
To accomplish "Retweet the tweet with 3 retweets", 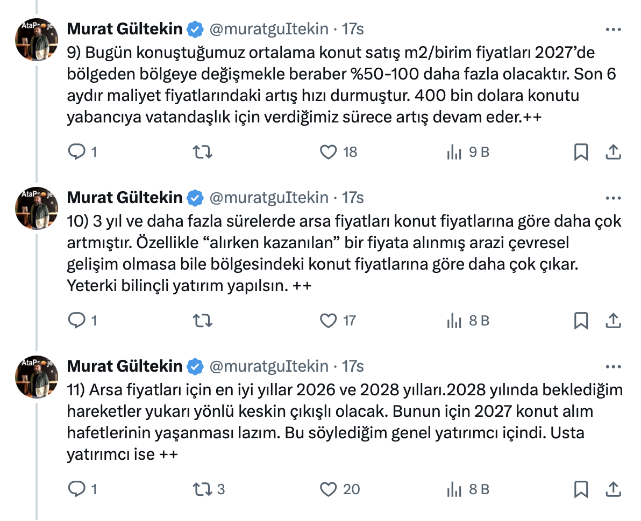I will coord(203,489).
